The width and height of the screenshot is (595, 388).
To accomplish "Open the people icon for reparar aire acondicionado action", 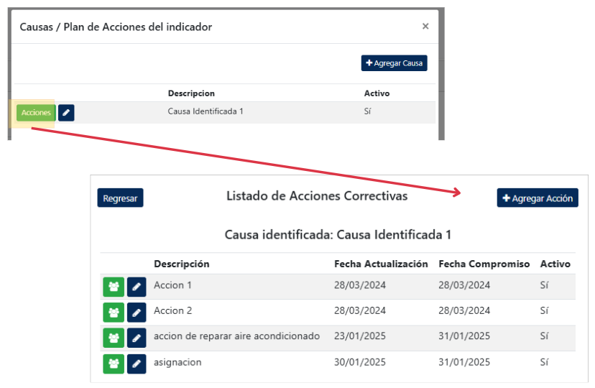I will point(114,338).
